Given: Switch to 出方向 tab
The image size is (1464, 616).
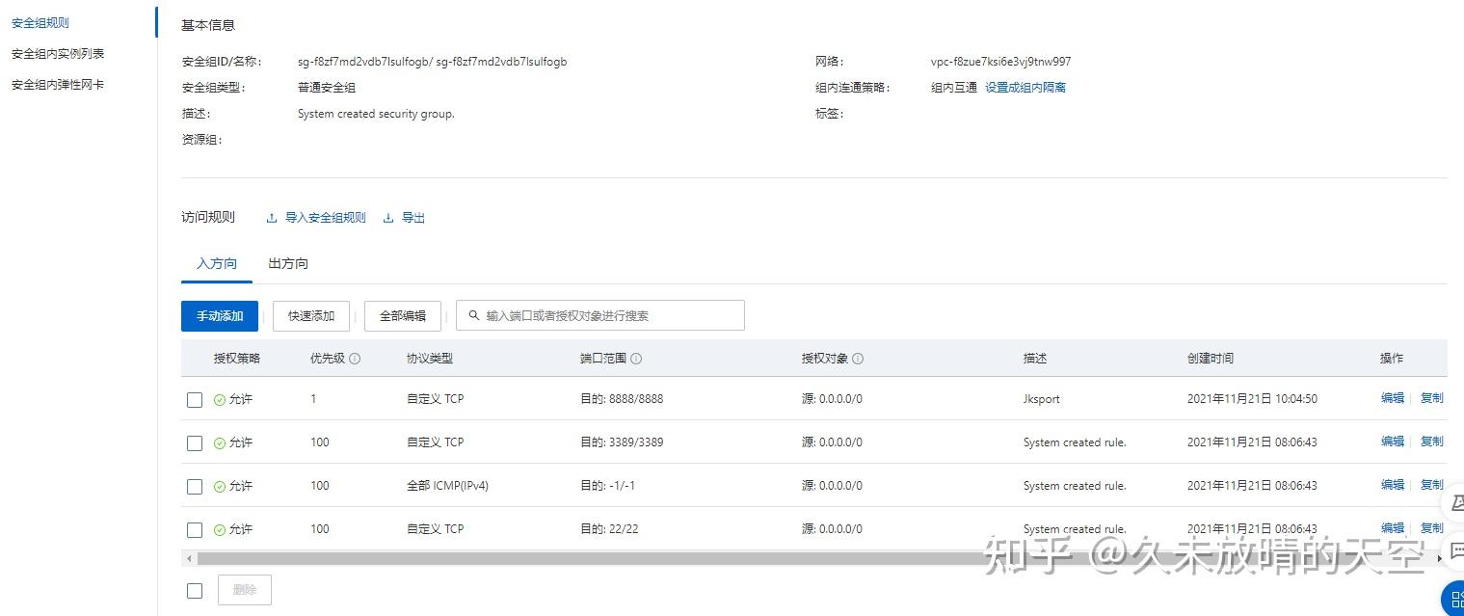Looking at the screenshot, I should pos(288,263).
